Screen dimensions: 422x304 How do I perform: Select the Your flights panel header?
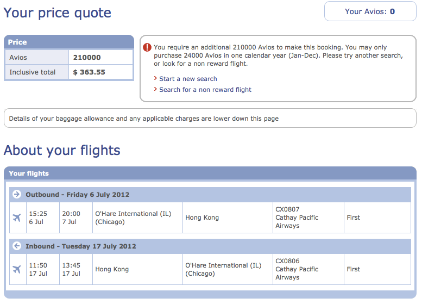(210, 173)
